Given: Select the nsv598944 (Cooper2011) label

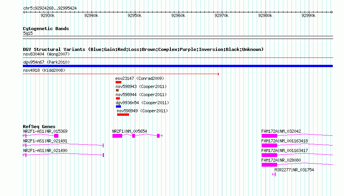Looking at the screenshot, I should click(141, 95).
